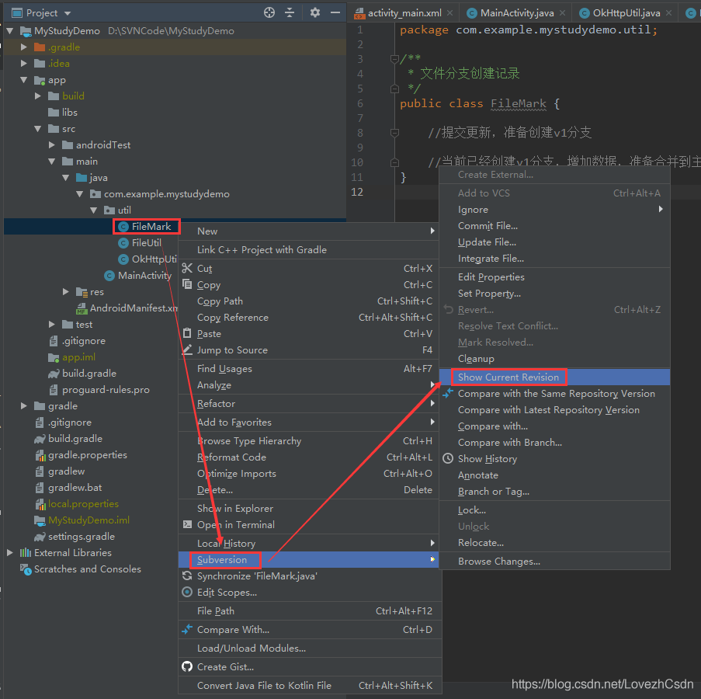
Task: Close the activity_main.xml tab
Action: click(449, 13)
